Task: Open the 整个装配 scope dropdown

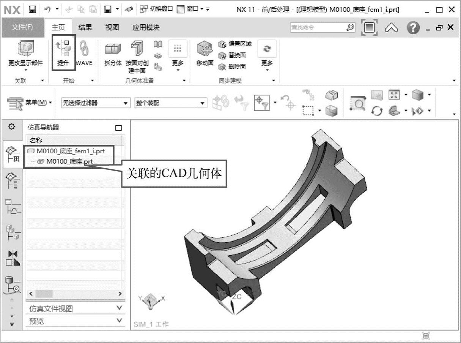Action: pyautogui.click(x=171, y=103)
